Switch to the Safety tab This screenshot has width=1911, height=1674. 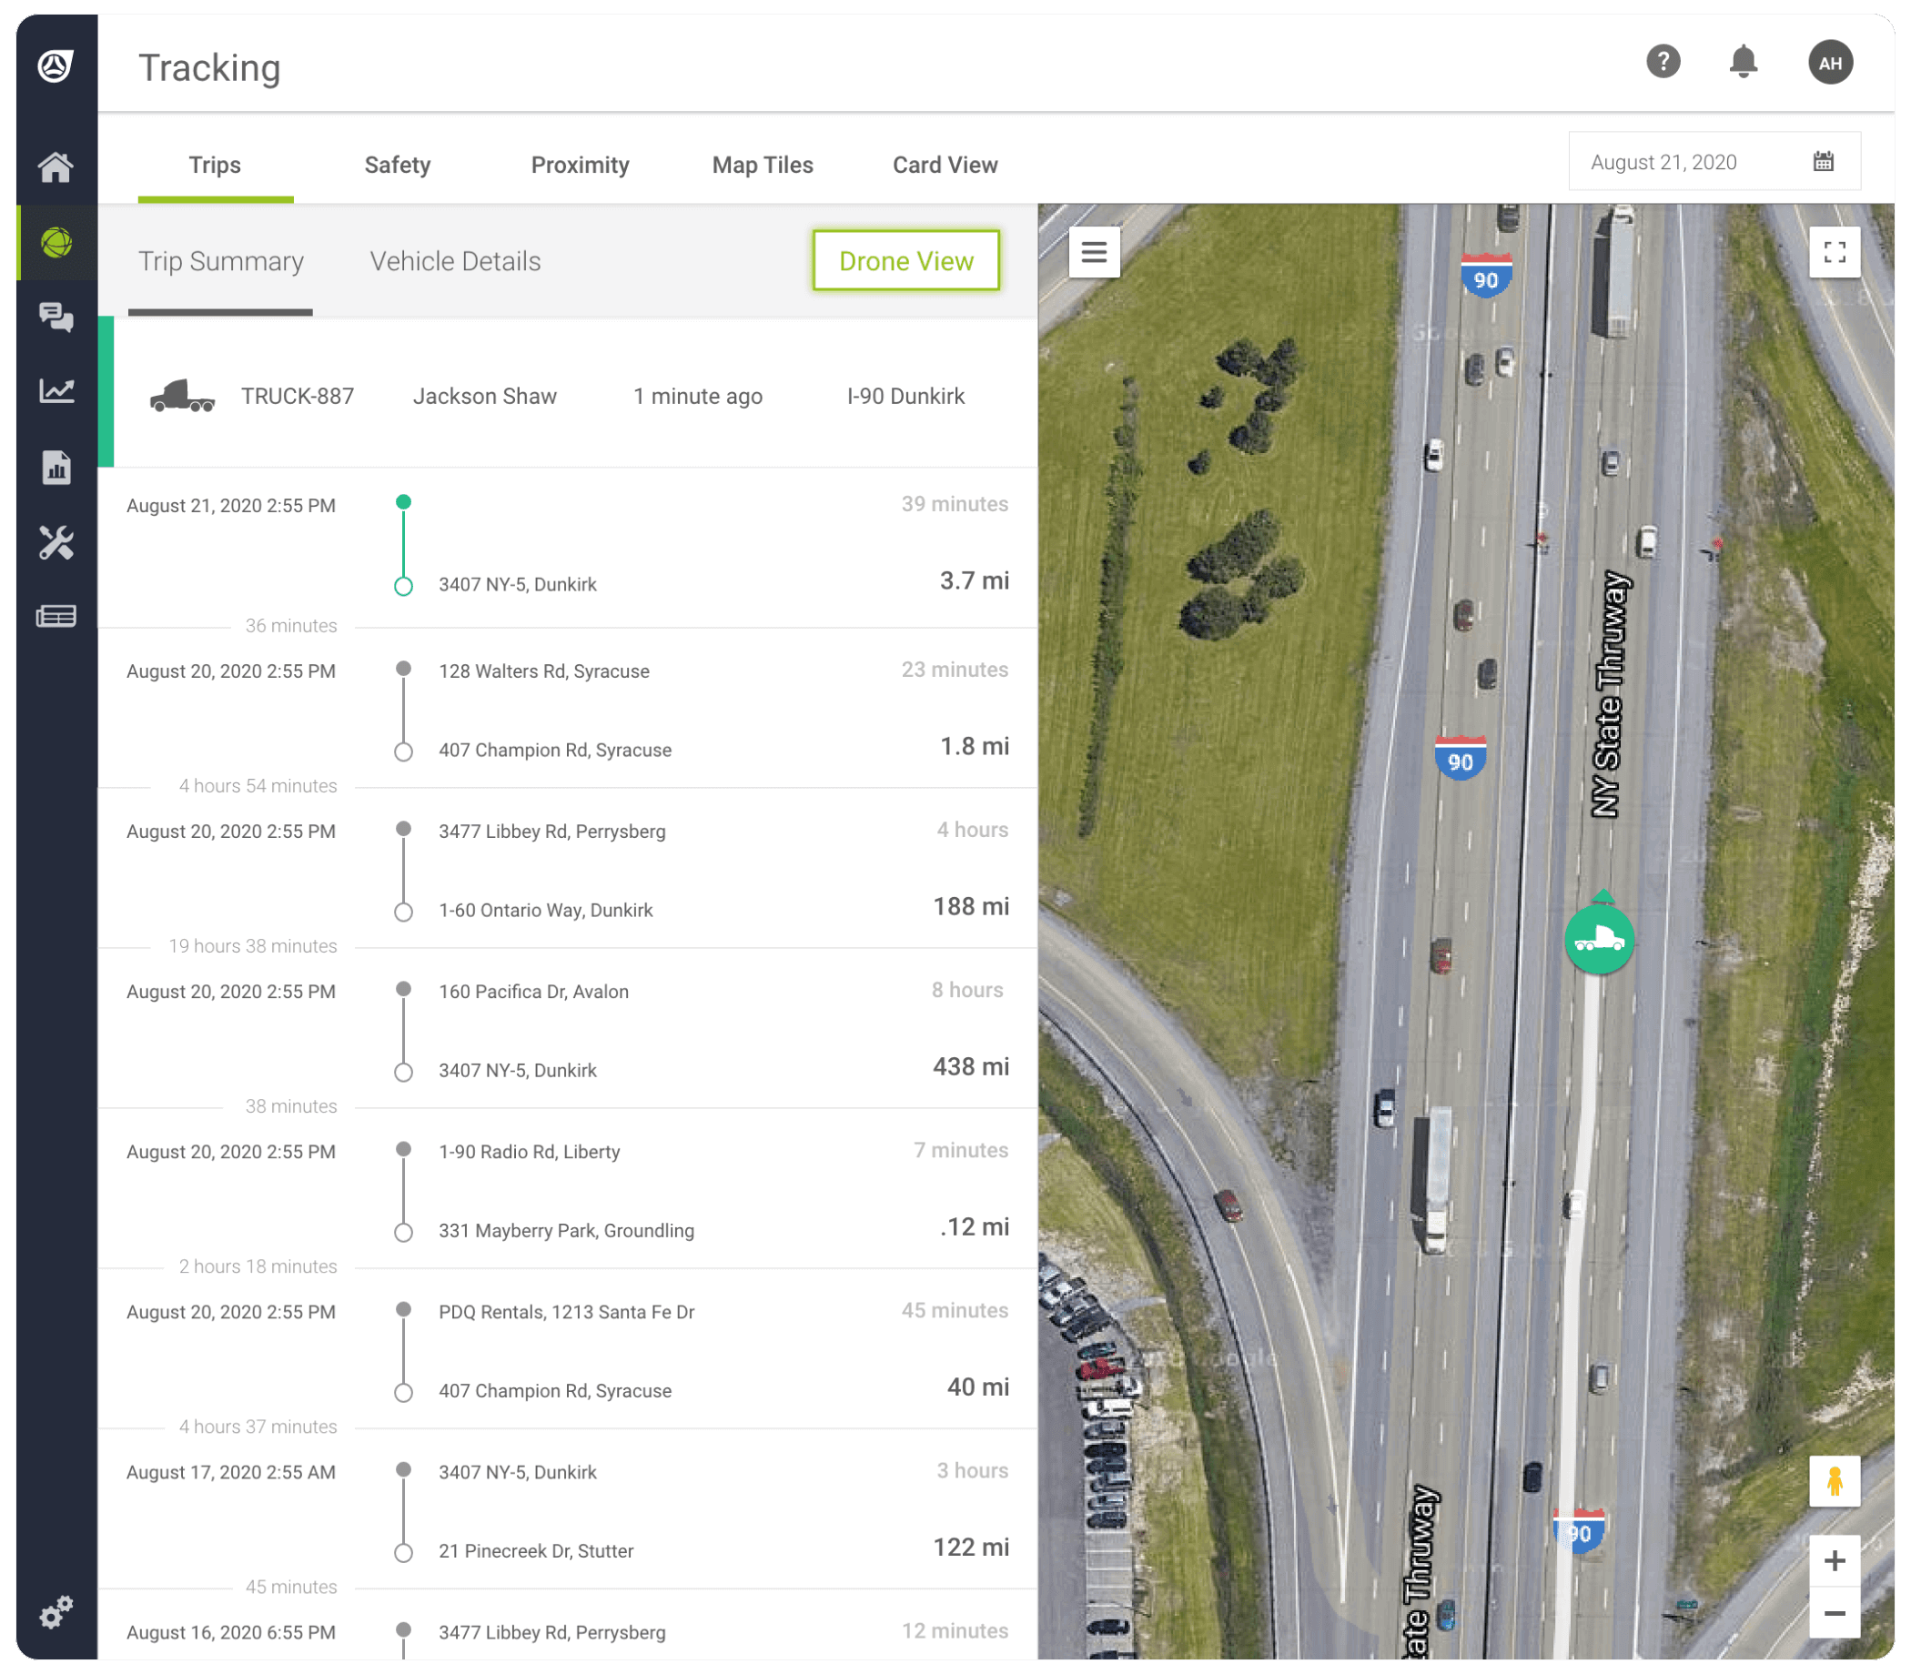[x=397, y=166]
